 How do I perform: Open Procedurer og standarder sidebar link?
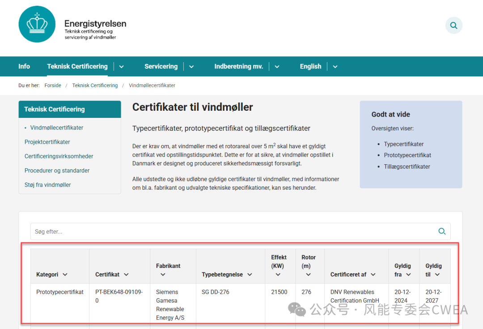57,171
